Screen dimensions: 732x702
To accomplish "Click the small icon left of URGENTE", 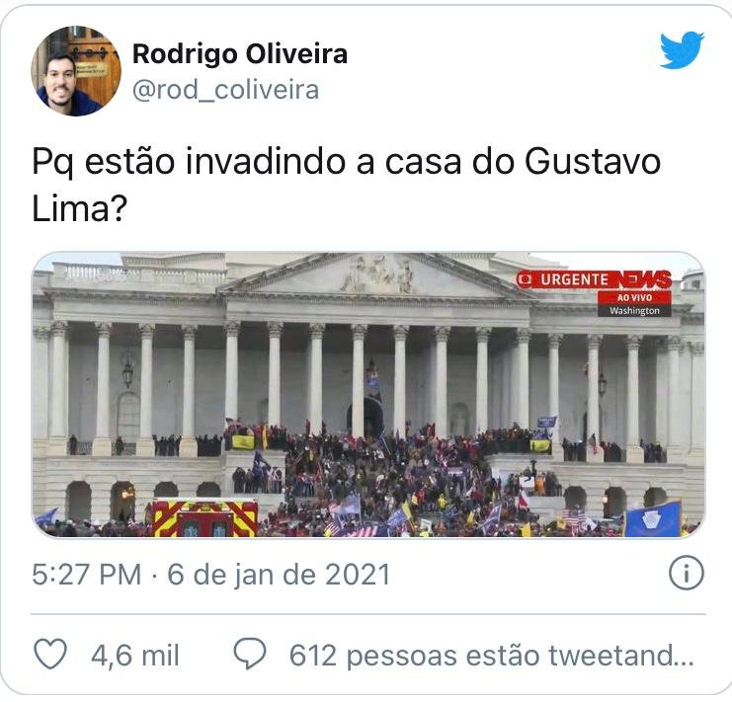I will (x=526, y=279).
